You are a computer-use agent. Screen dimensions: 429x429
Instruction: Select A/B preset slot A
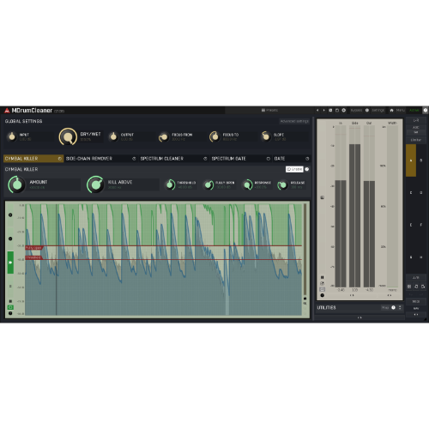coord(411,160)
